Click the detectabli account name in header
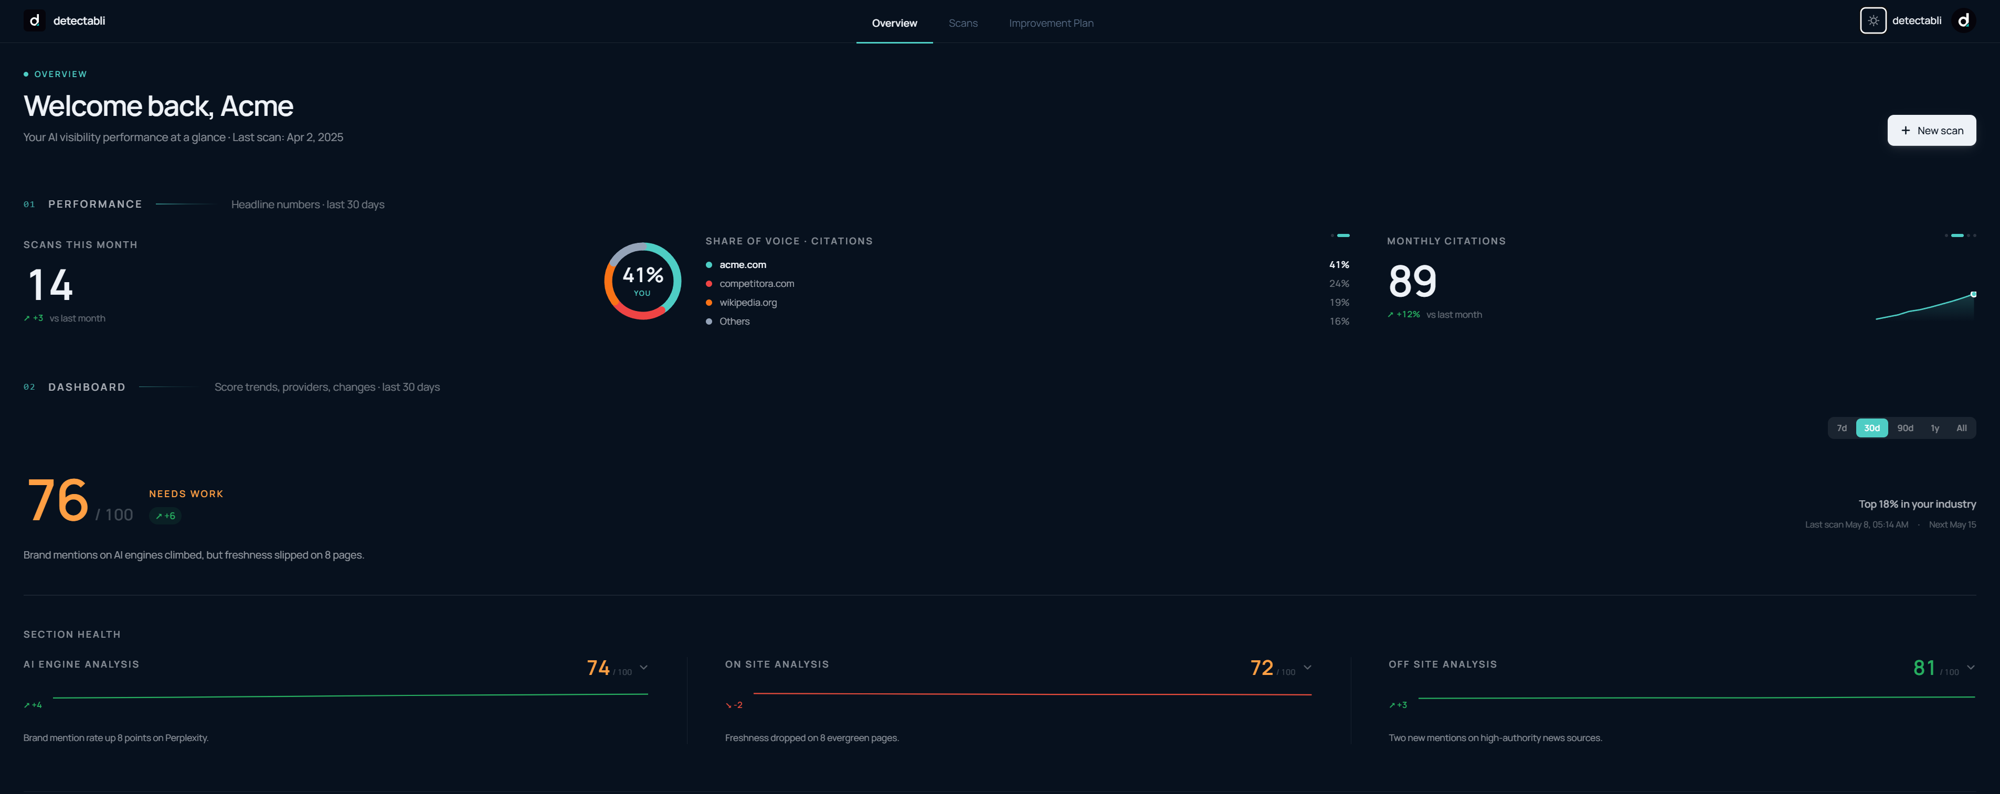The width and height of the screenshot is (2000, 794). pyautogui.click(x=1916, y=21)
